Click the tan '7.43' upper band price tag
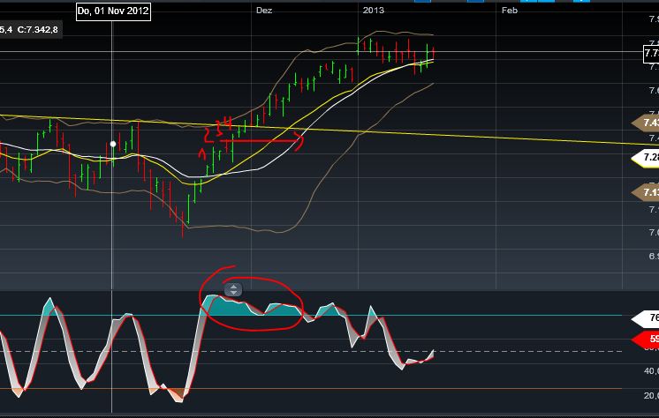659x418 pixels. point(646,123)
